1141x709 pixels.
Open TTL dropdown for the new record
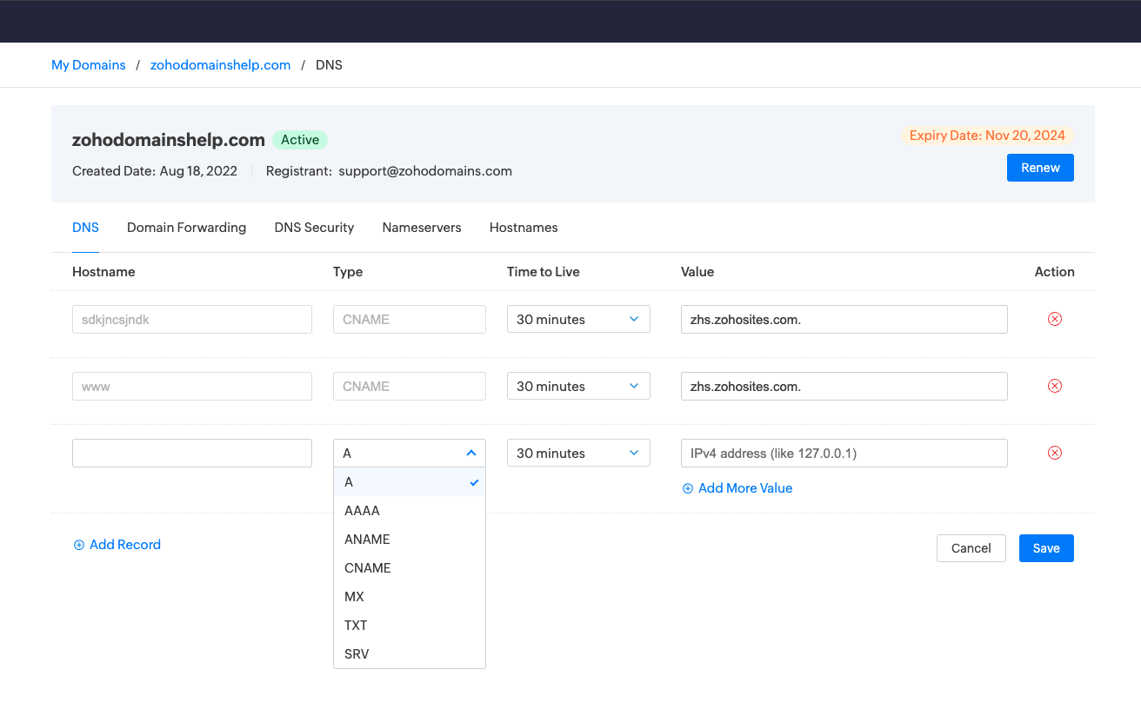[578, 453]
